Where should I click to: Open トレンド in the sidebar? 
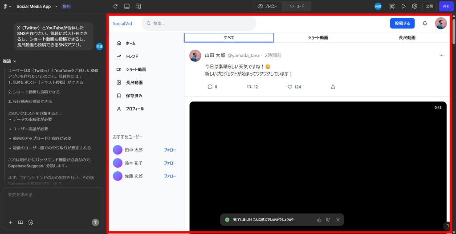click(132, 56)
